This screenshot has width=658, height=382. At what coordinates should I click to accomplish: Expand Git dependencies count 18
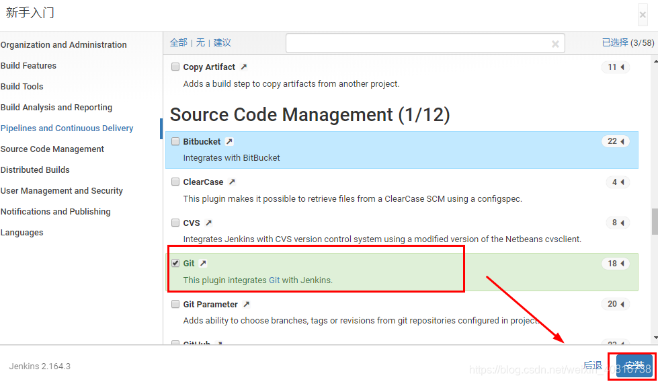coord(616,263)
